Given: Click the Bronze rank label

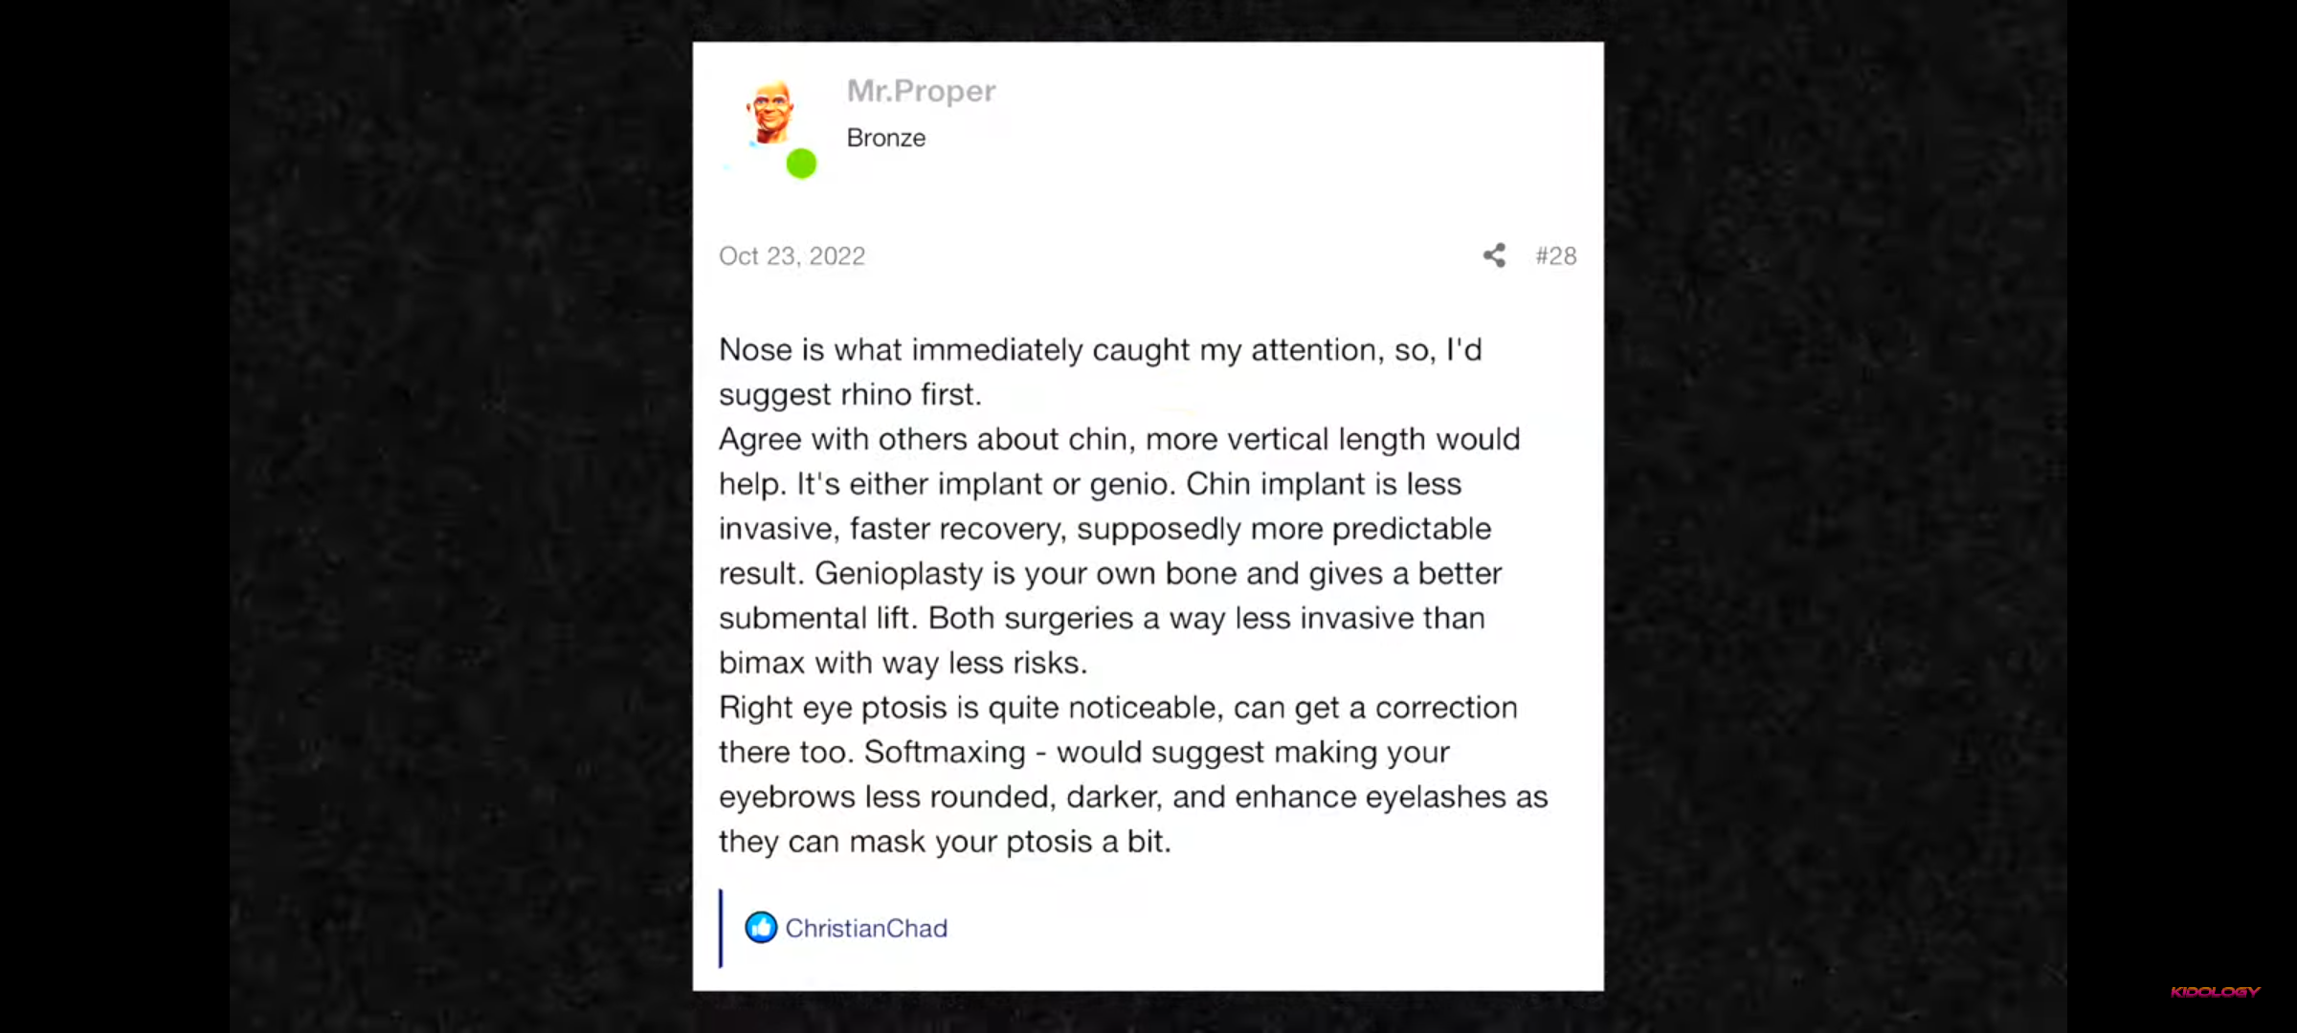Looking at the screenshot, I should coord(885,138).
